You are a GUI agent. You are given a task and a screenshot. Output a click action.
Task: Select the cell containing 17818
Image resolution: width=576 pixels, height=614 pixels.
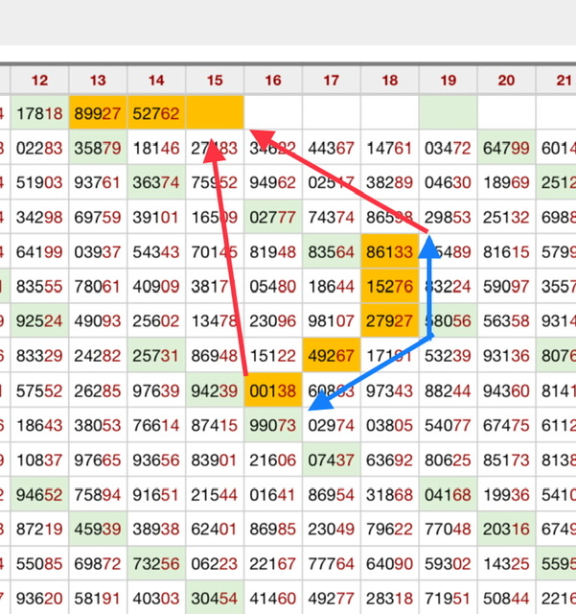(x=39, y=113)
